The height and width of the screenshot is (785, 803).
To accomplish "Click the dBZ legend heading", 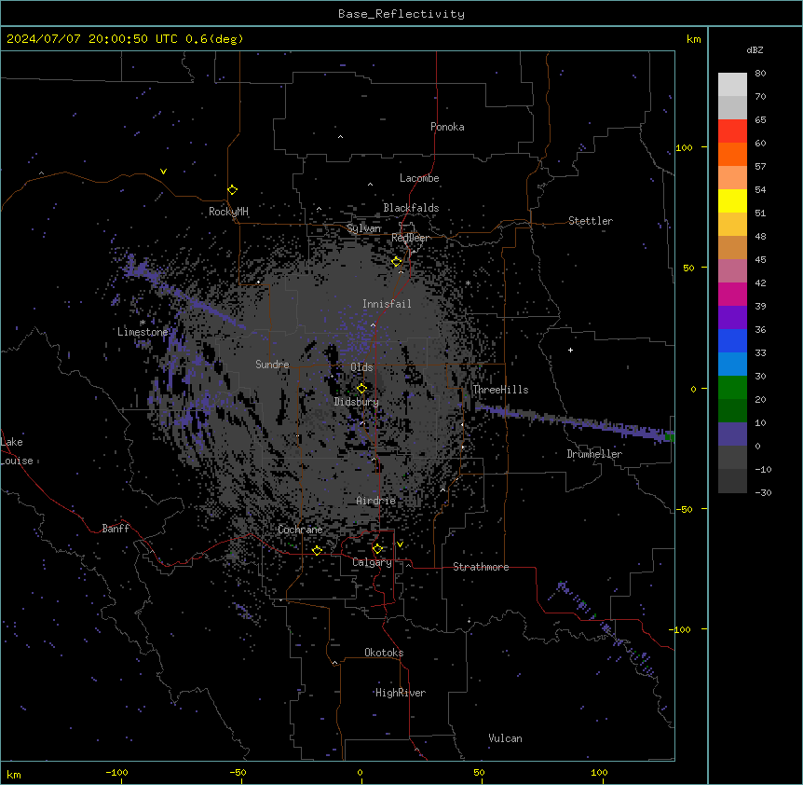I will [x=755, y=49].
